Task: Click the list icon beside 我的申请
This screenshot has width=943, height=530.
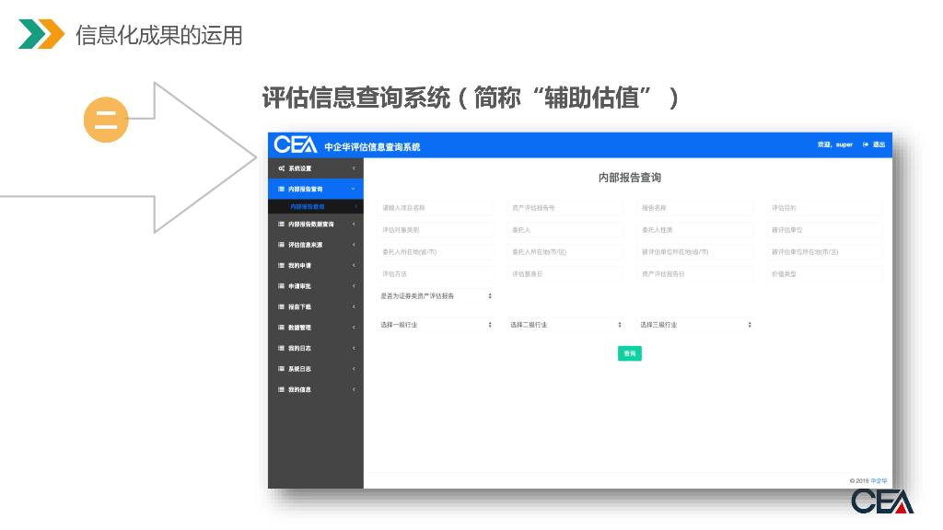Action: point(281,265)
